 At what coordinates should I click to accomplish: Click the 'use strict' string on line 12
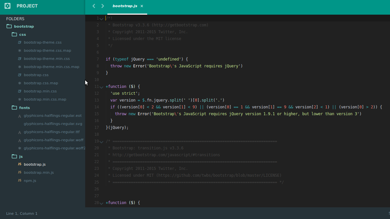(x=124, y=93)
